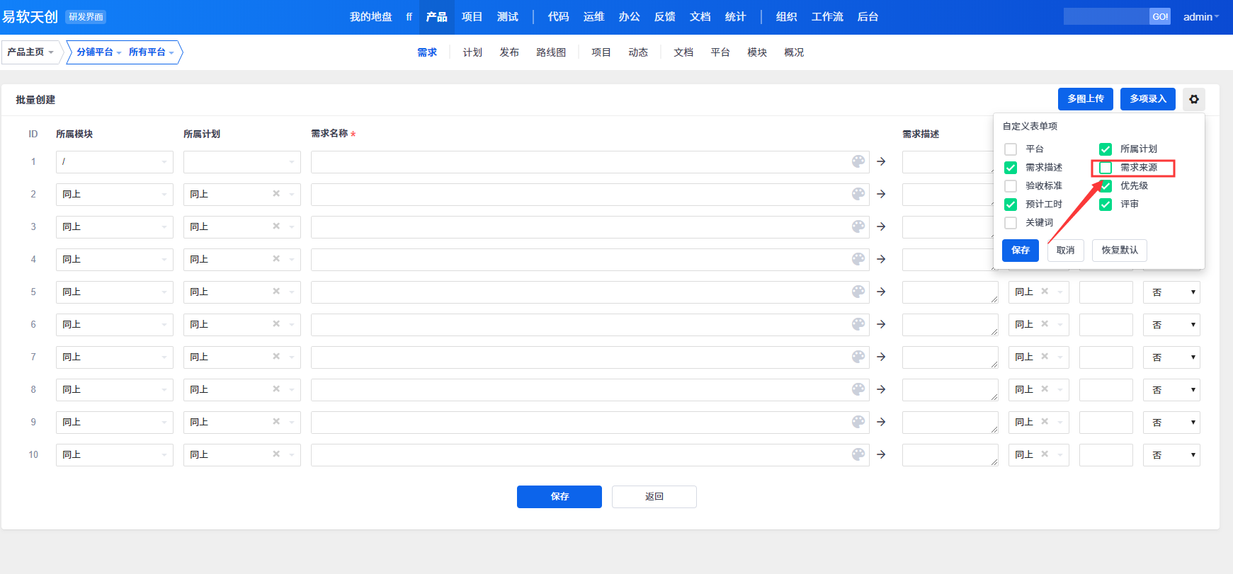Expand the 产品主页 dropdown
The width and height of the screenshot is (1233, 574).
coord(30,52)
